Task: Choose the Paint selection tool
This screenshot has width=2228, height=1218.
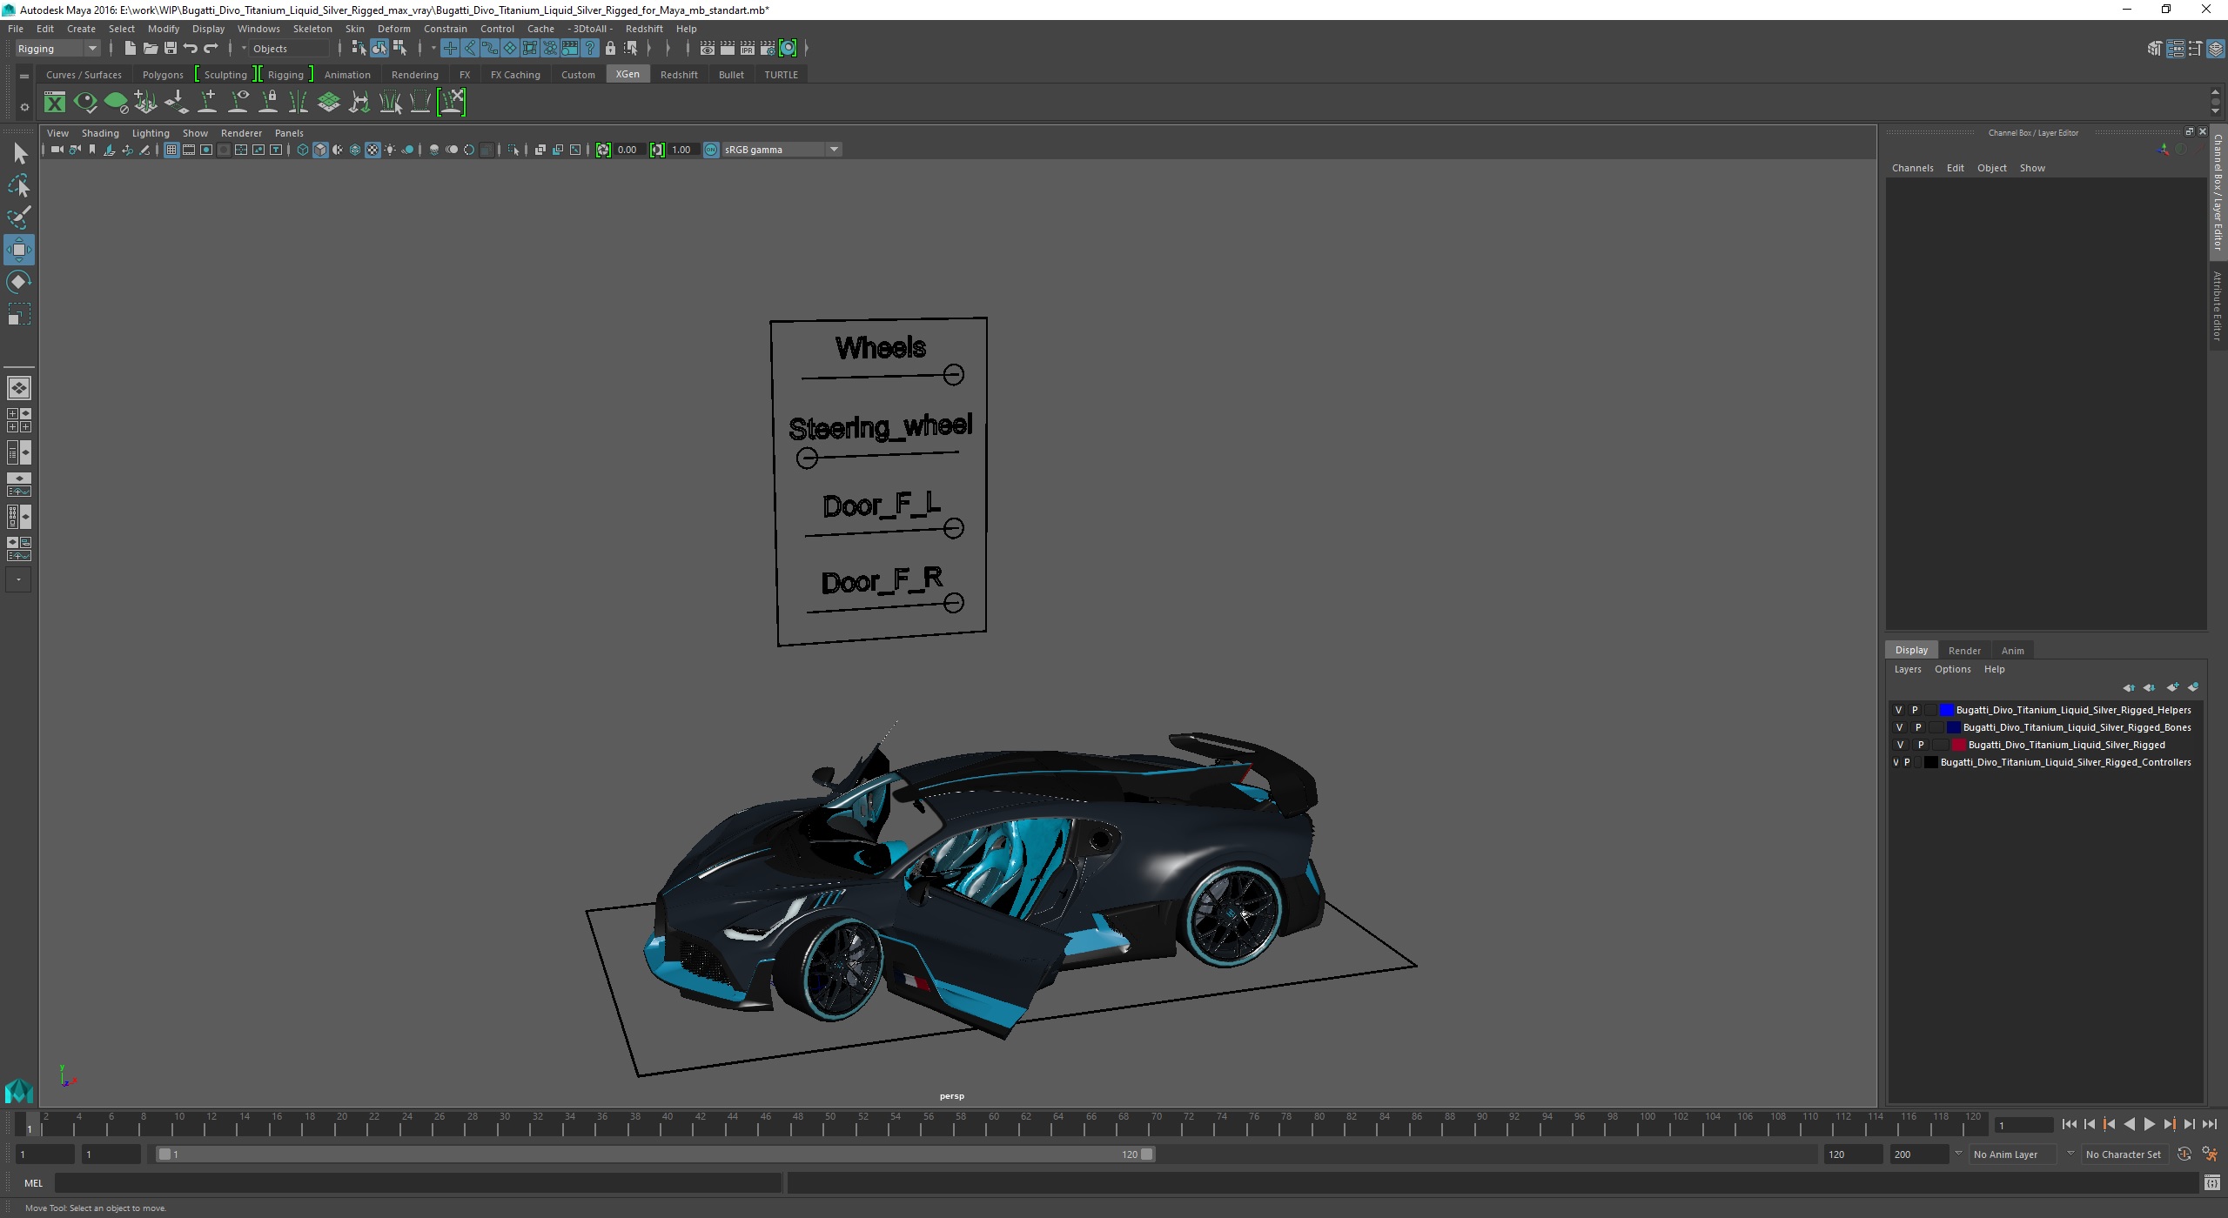Action: pos(19,217)
